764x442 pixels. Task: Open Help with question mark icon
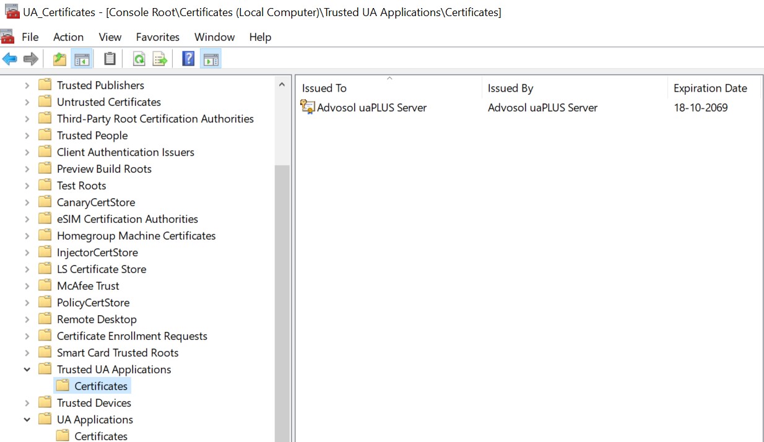coord(188,59)
